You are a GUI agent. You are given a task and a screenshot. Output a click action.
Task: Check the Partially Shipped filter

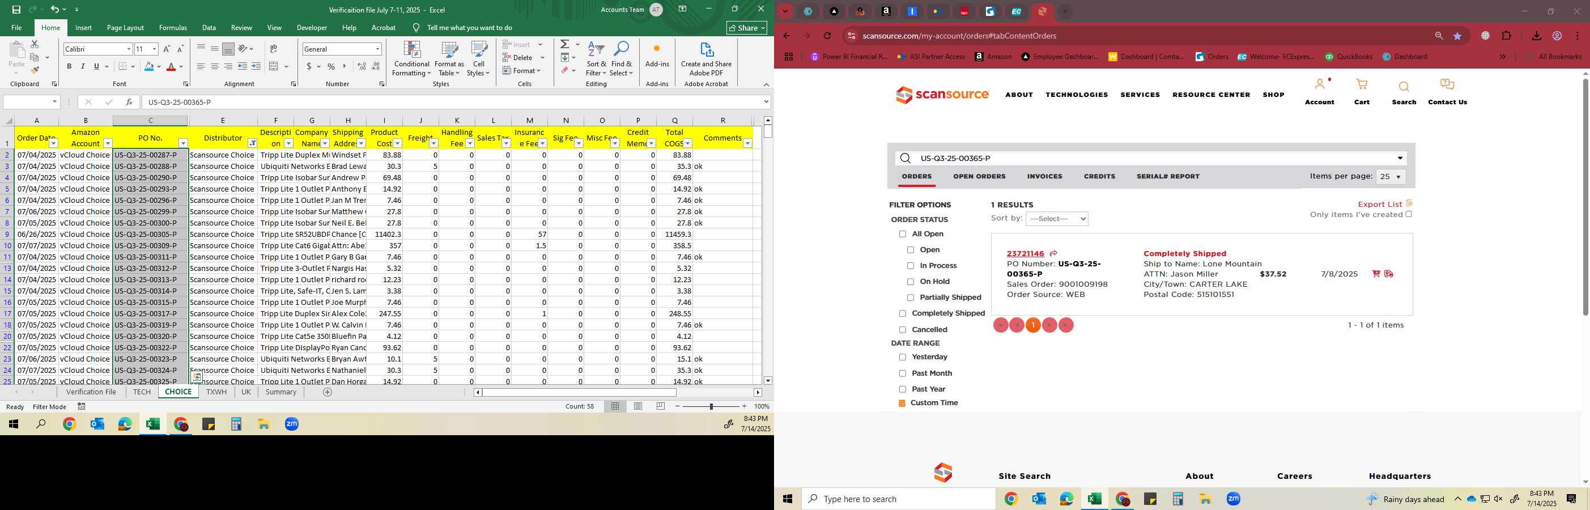910,297
